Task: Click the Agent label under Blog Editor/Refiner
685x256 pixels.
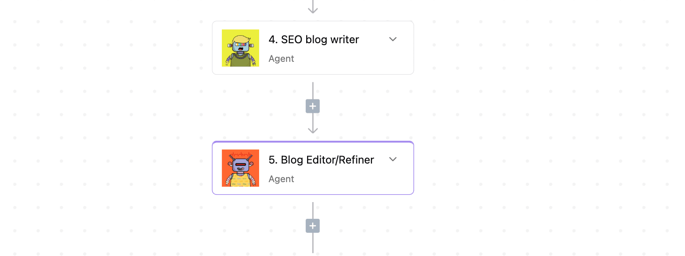Action: pos(281,179)
